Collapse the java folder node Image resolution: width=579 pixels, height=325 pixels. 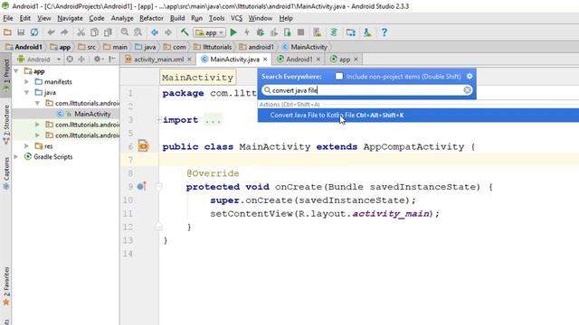(26, 92)
